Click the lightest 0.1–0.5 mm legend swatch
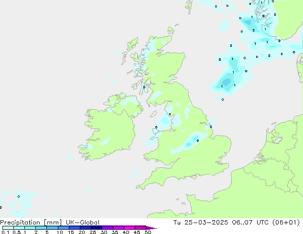This screenshot has height=234, width=303. coord(8,228)
